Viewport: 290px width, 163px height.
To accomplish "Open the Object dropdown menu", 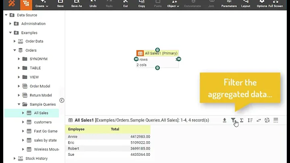I will 173,4.
